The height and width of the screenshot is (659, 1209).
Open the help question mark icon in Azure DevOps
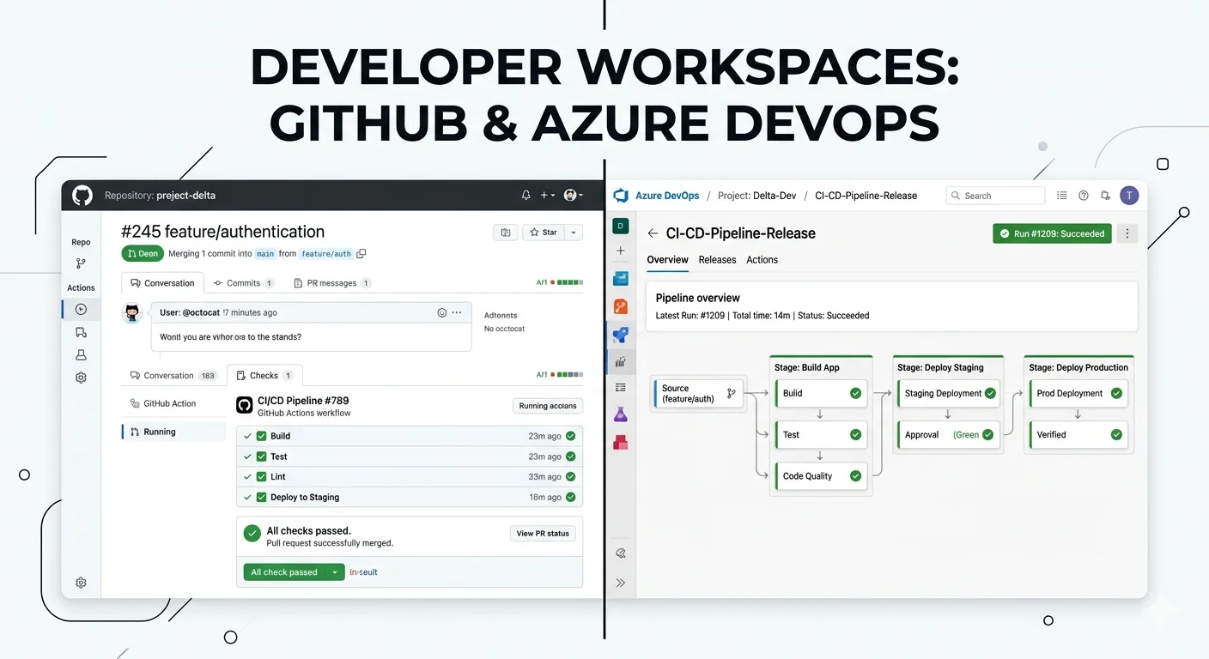pos(1084,196)
